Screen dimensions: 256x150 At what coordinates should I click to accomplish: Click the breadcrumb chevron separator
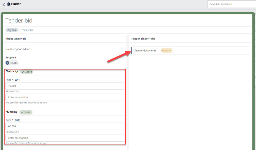(20, 30)
